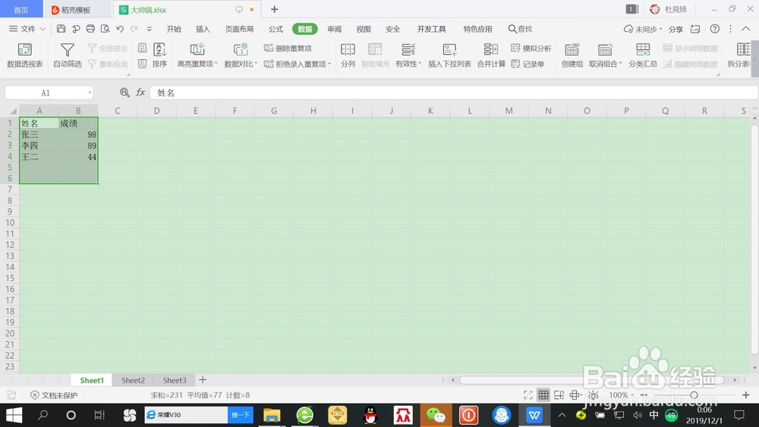Open File Explorer from the taskbar
This screenshot has width=759, height=427.
pos(272,415)
